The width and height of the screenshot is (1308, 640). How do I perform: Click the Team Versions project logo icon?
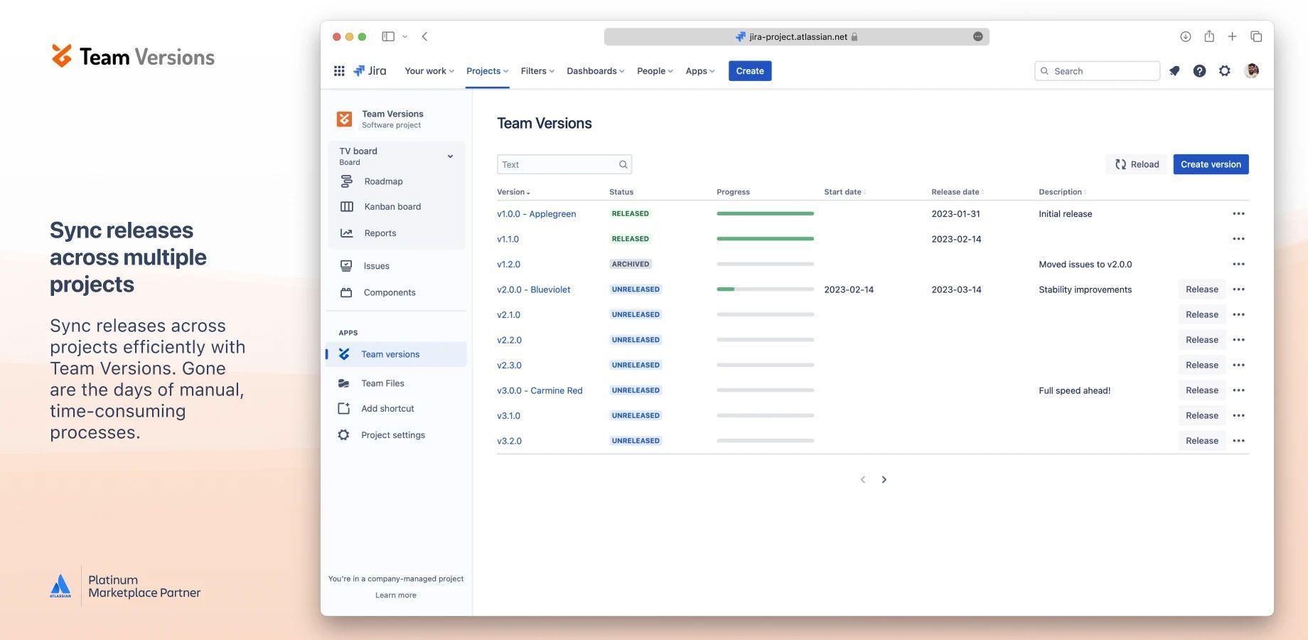click(344, 119)
